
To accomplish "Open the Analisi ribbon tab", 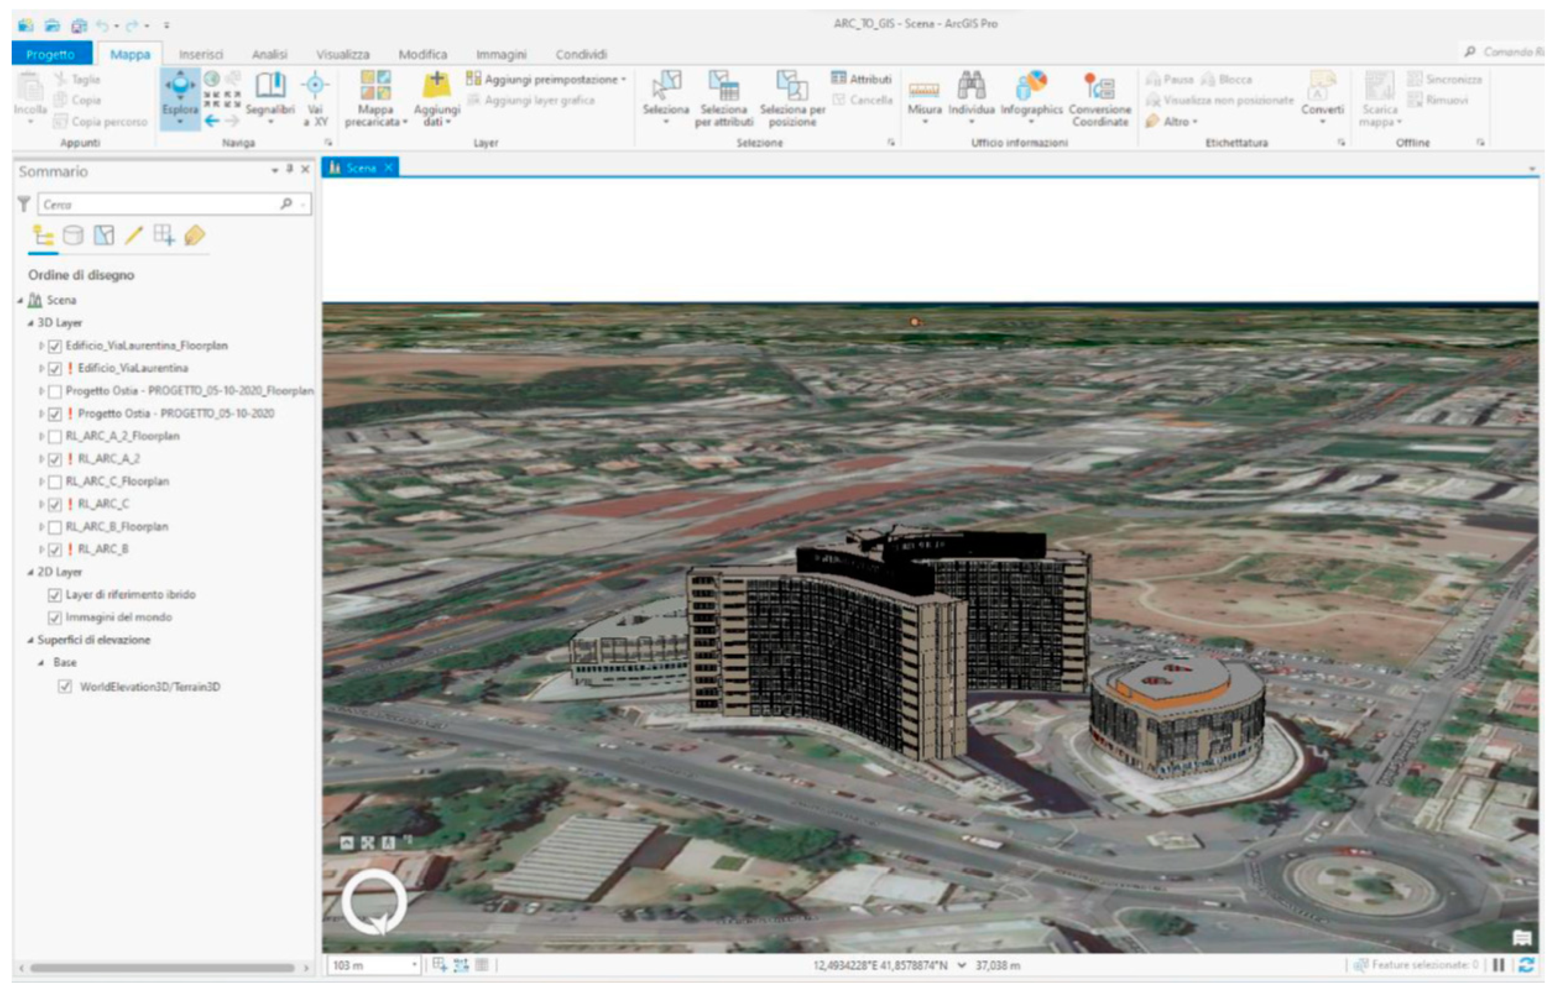I will point(269,54).
